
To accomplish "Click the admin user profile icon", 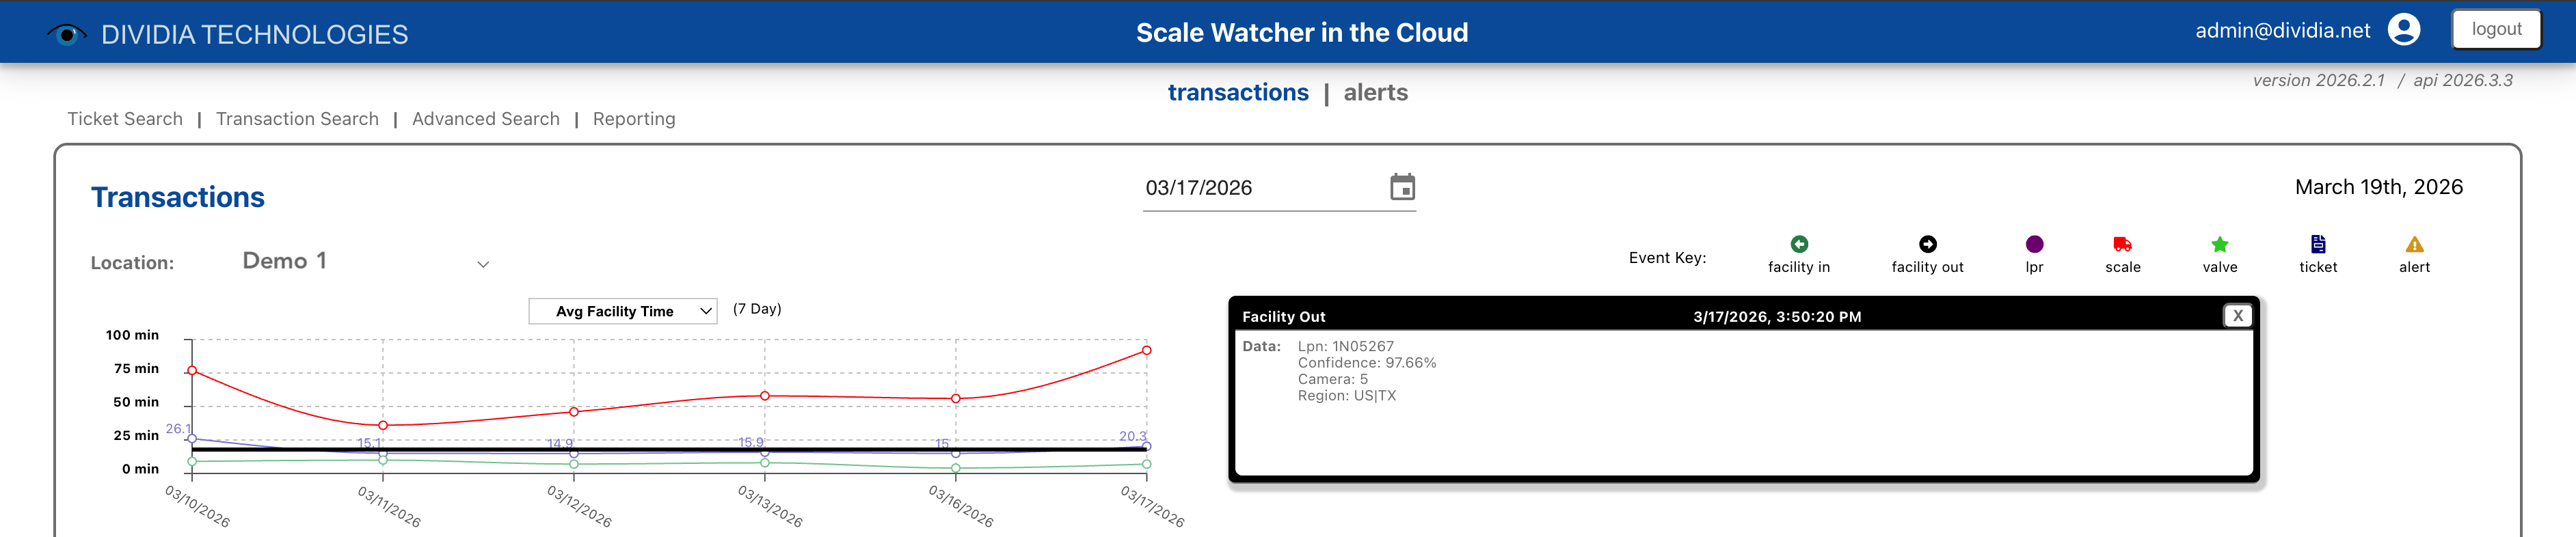I will [x=2403, y=30].
